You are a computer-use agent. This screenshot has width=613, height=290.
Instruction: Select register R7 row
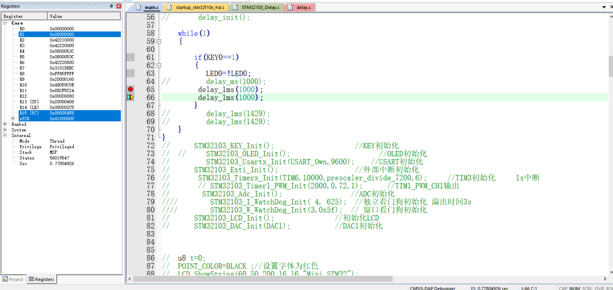(70, 68)
